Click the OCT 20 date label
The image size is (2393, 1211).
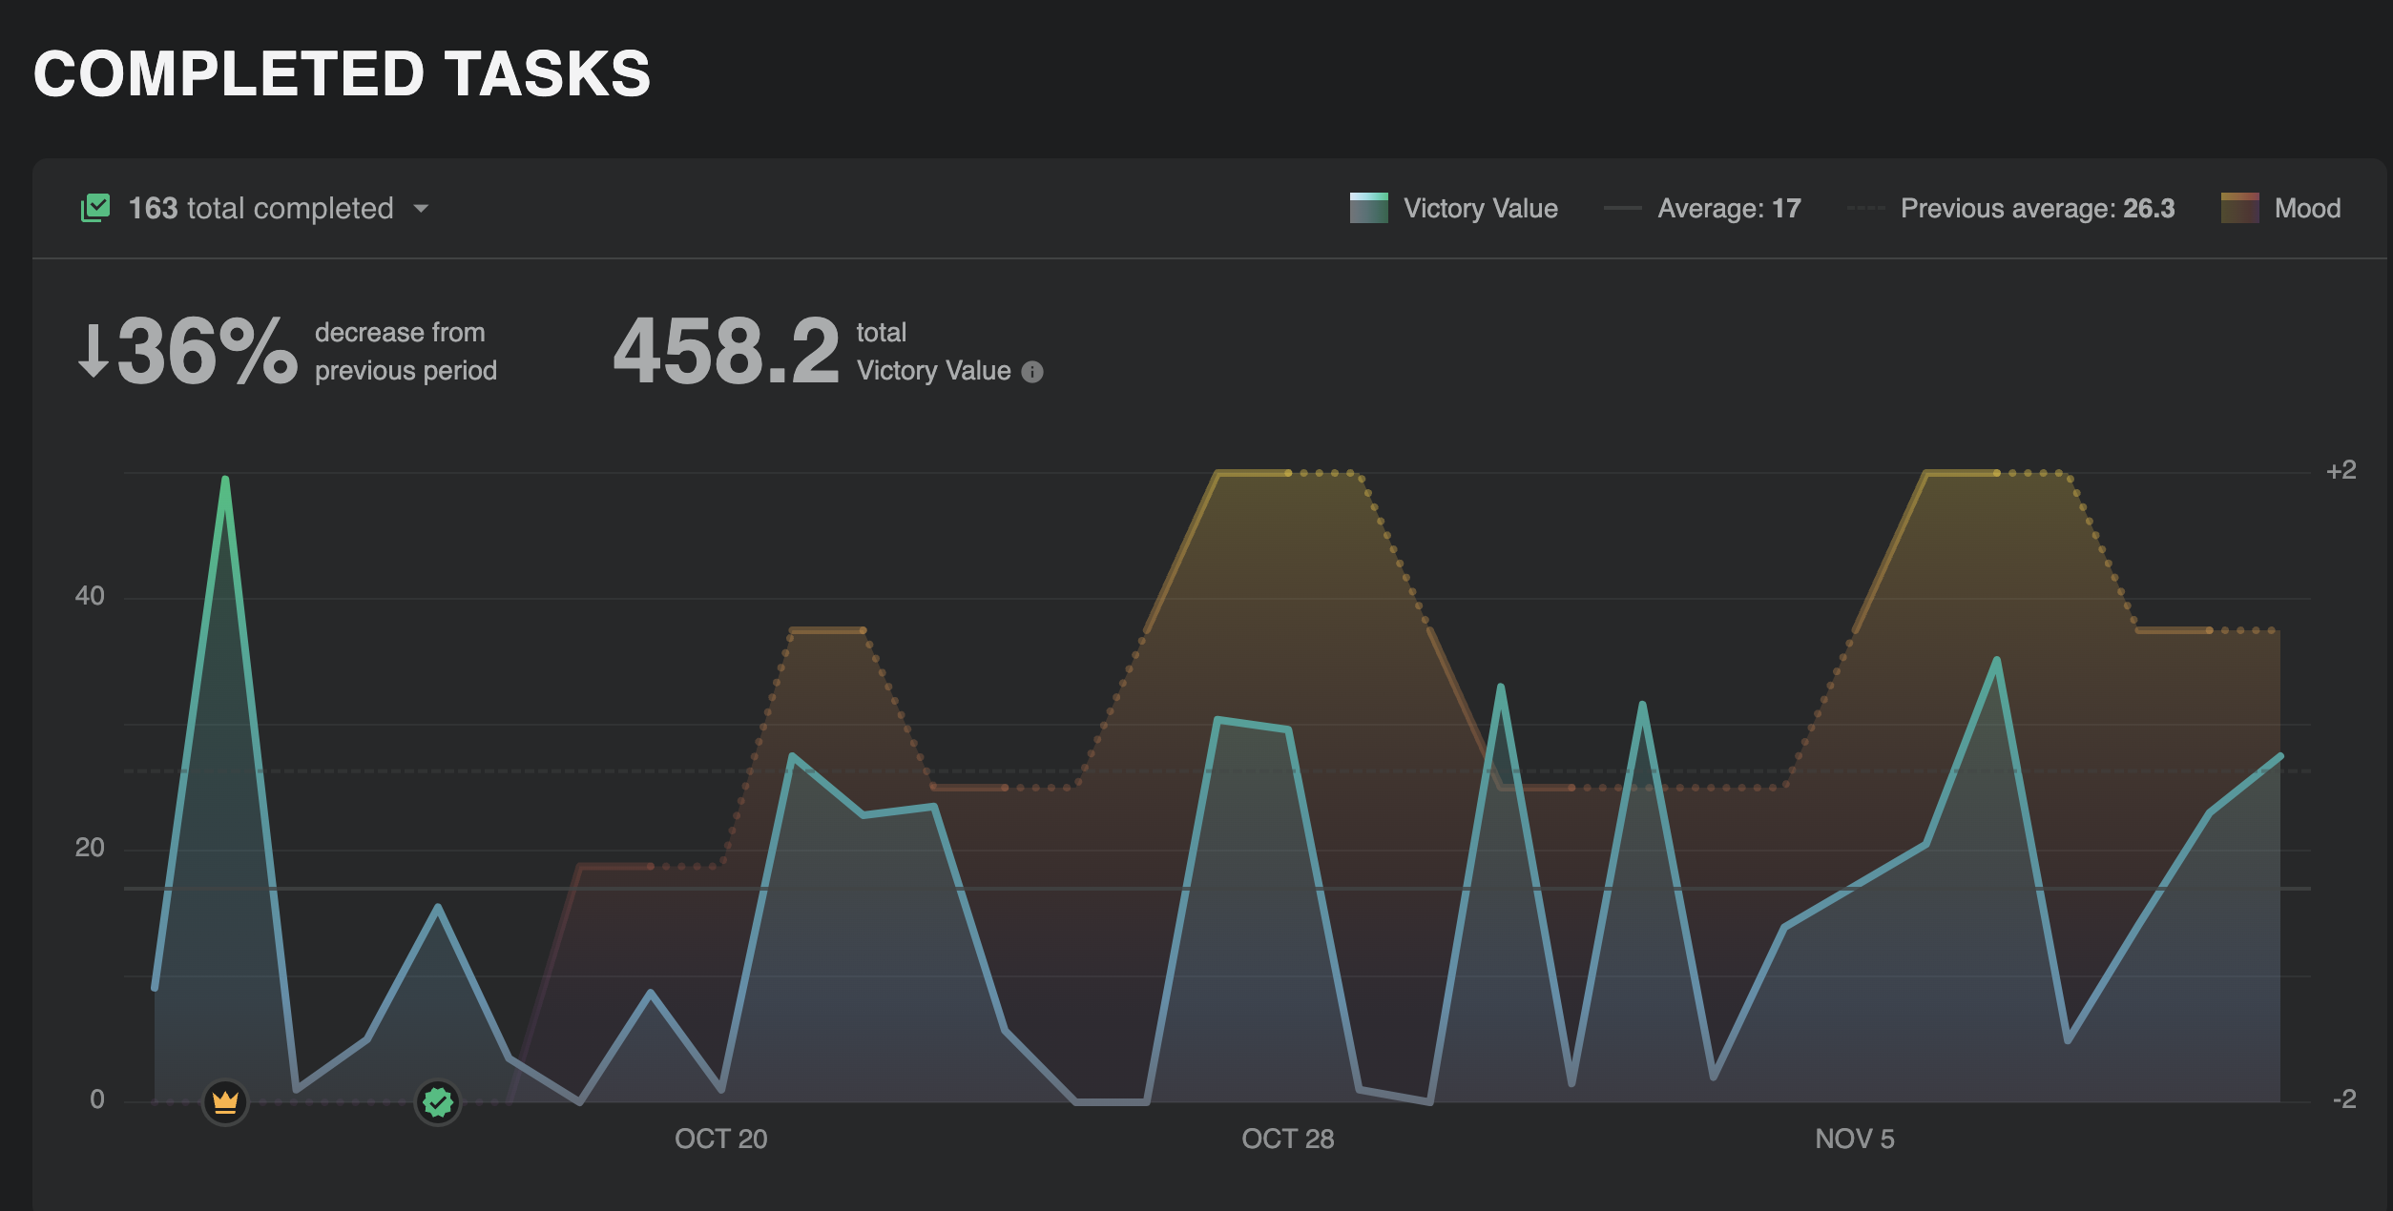(720, 1139)
